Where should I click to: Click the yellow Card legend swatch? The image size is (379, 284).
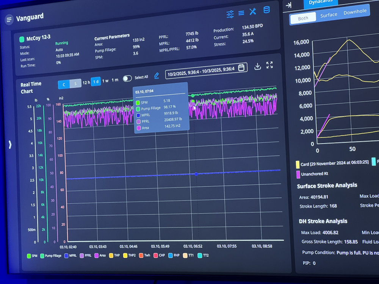[x=298, y=164]
